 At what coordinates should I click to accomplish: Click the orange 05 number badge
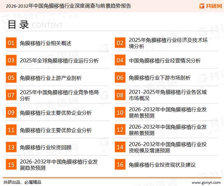(11, 78)
